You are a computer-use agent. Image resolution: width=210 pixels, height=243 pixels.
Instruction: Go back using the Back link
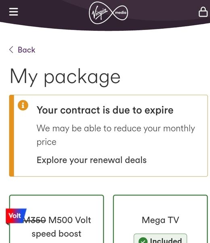22,50
